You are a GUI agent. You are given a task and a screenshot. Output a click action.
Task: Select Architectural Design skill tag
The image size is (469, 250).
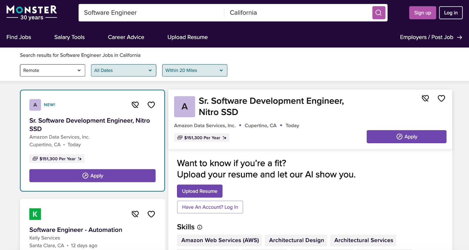(x=296, y=240)
